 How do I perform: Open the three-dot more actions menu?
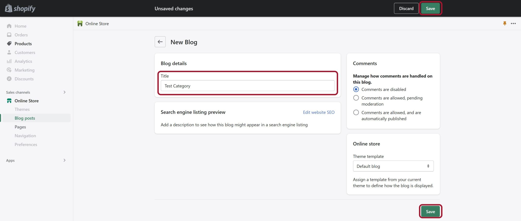[x=513, y=23]
